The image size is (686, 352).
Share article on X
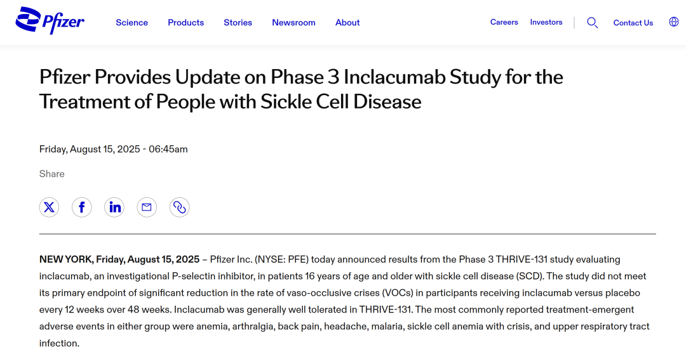pyautogui.click(x=49, y=207)
